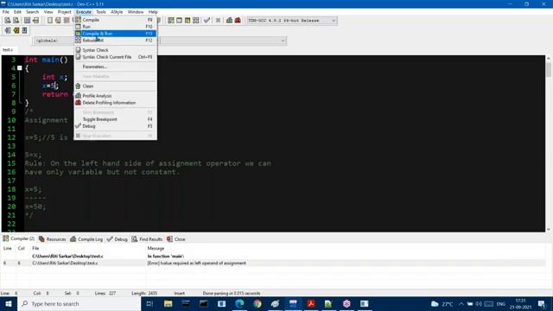Open the AStyle menu

click(x=117, y=12)
